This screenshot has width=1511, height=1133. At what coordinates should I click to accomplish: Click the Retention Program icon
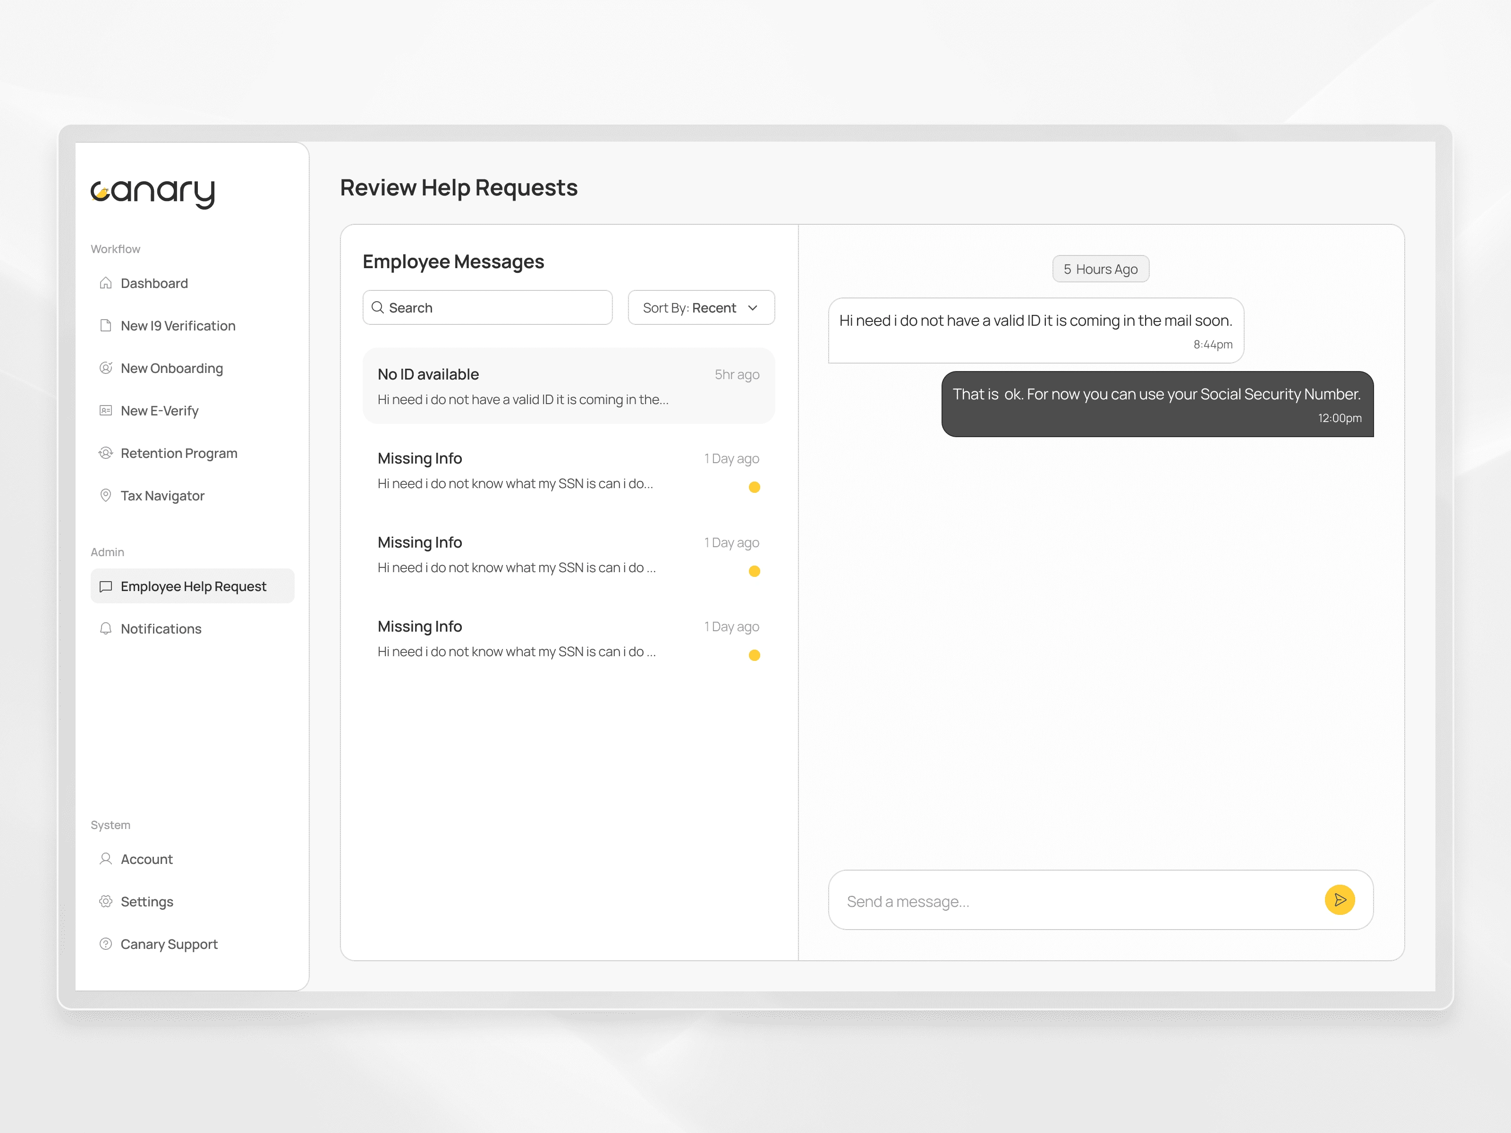coord(105,453)
